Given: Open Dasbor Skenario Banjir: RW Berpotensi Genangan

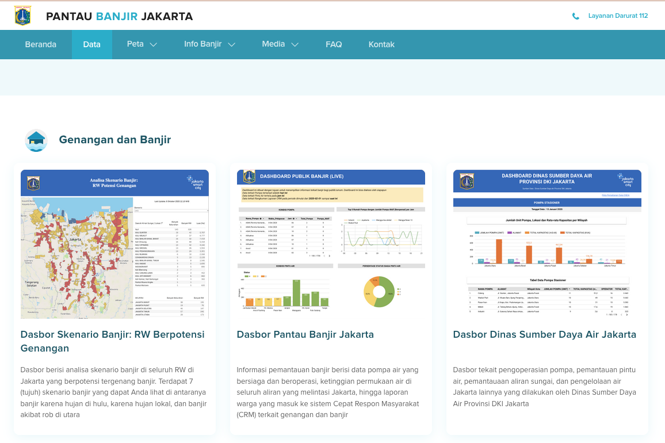Looking at the screenshot, I should 112,341.
